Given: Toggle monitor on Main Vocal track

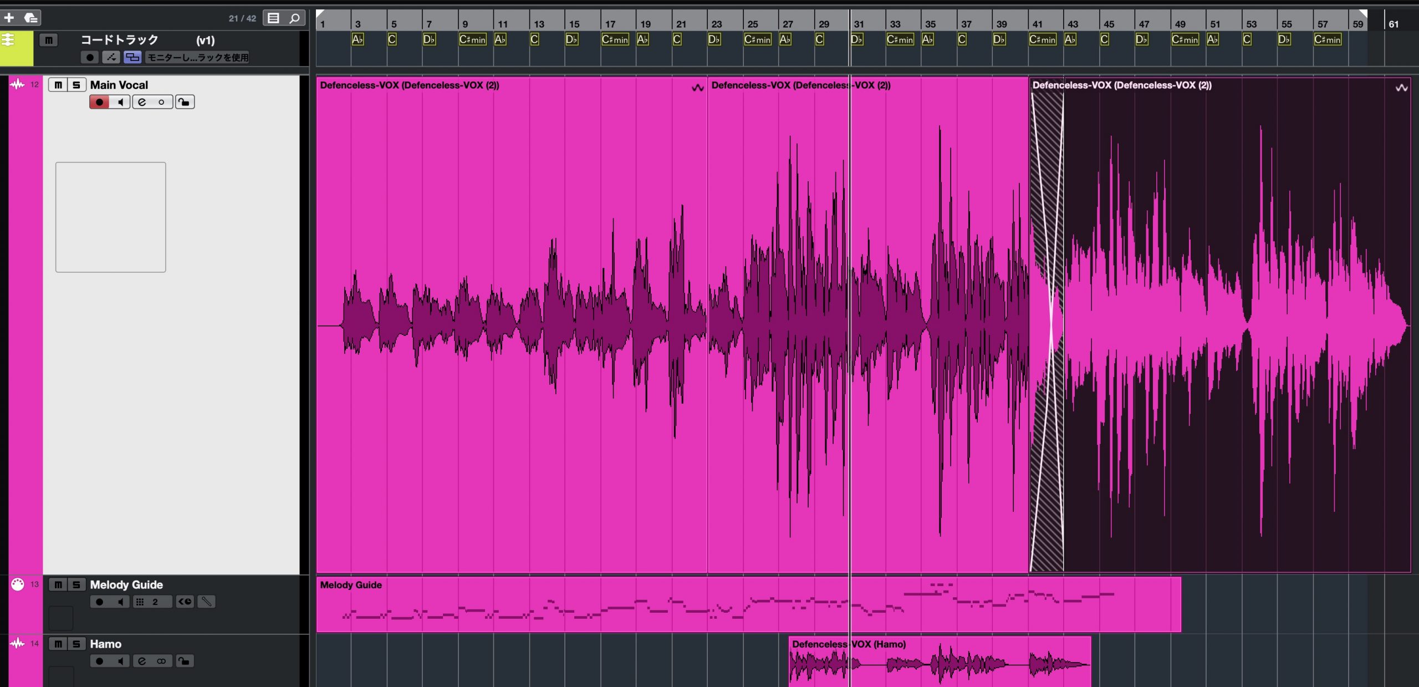Looking at the screenshot, I should (120, 102).
